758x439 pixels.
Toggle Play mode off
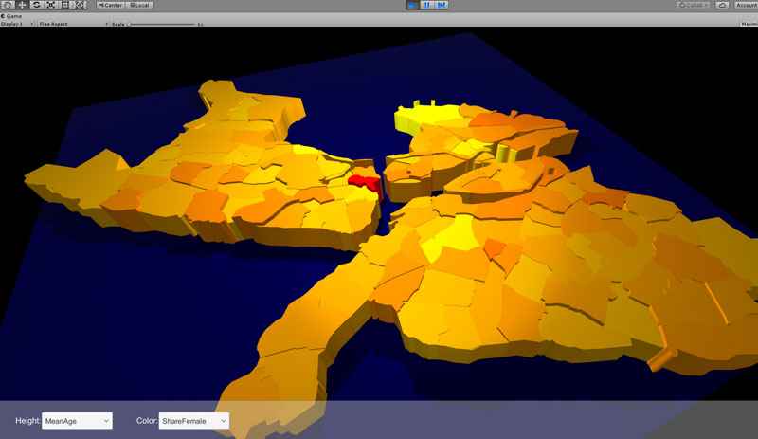tap(412, 5)
